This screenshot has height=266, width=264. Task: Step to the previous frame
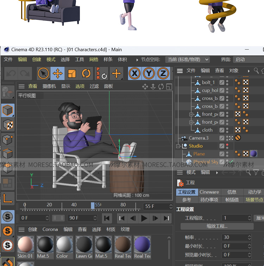133,218
